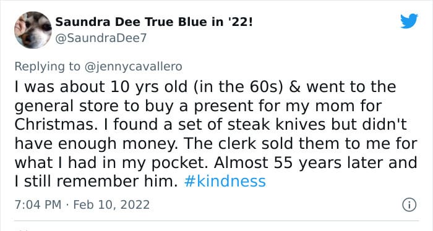Click the divider line below the timestamp
This screenshot has width=433, height=231.
click(216, 220)
